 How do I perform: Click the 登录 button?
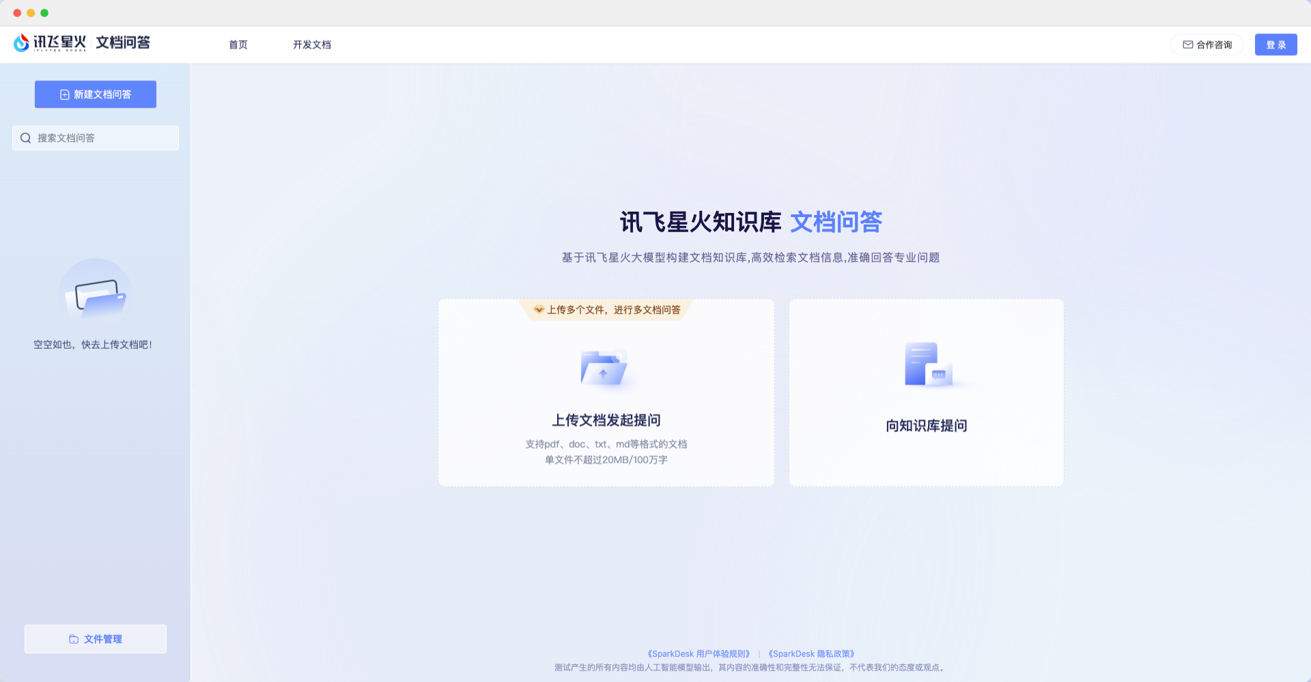tap(1275, 44)
